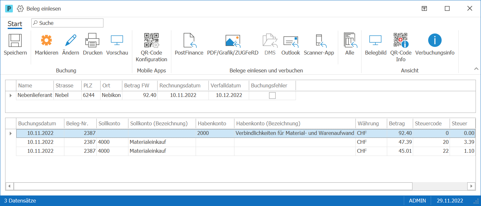481x206 pixels.
Task: Click the Buchungsdatum column header
Action: (40, 123)
